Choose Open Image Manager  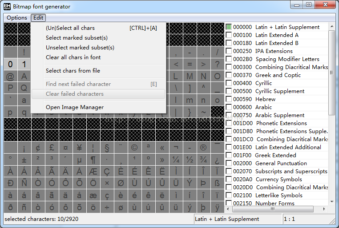tap(98, 107)
